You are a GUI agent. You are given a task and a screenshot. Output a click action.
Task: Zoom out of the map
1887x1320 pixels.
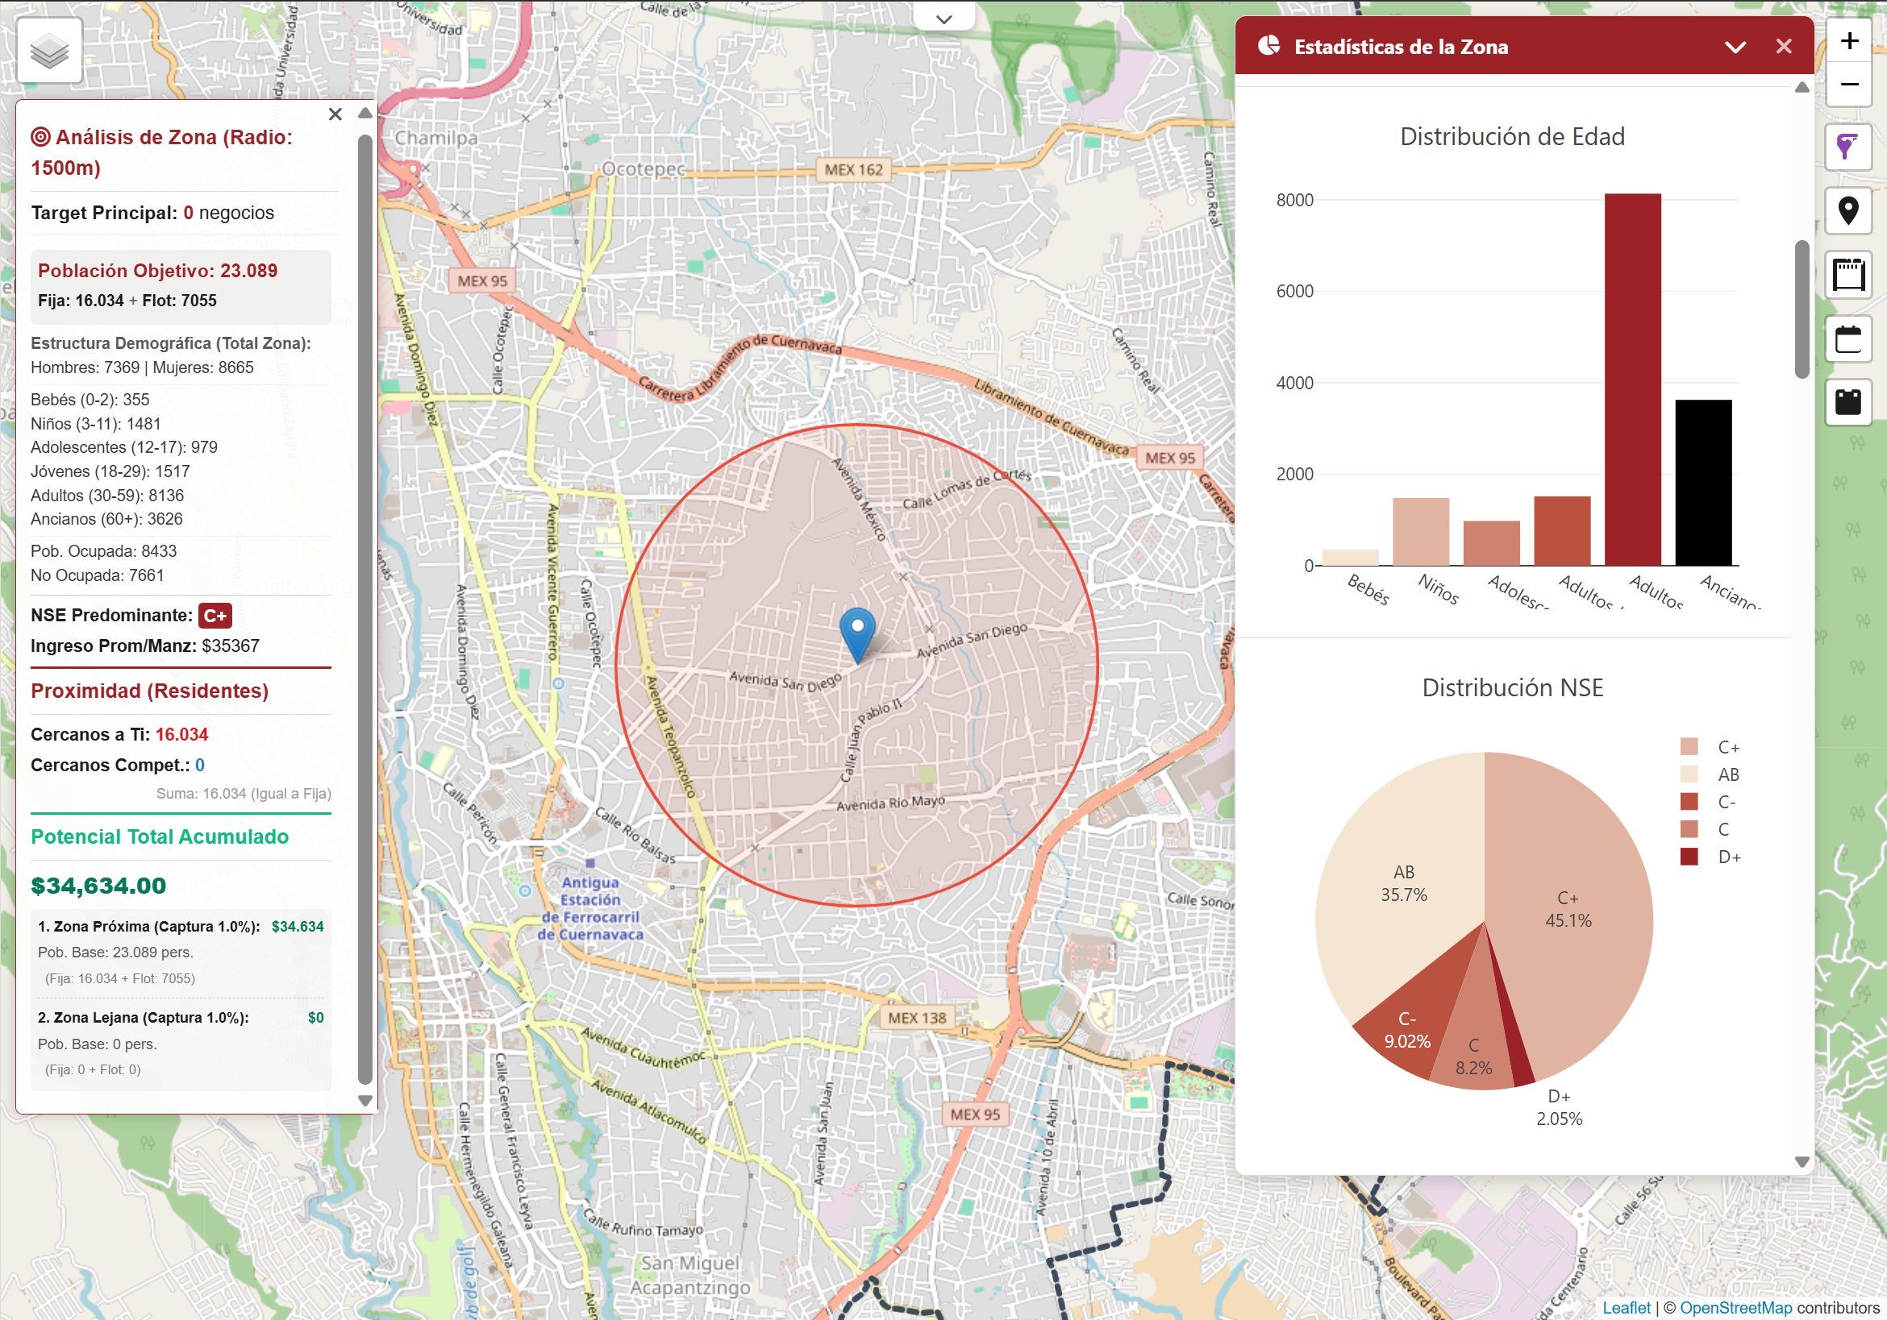pos(1848,84)
